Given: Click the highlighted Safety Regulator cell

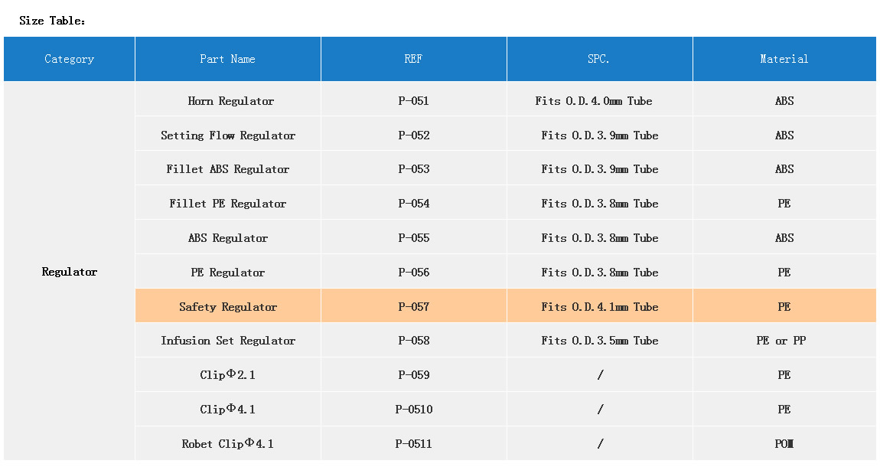Looking at the screenshot, I should [x=227, y=307].
